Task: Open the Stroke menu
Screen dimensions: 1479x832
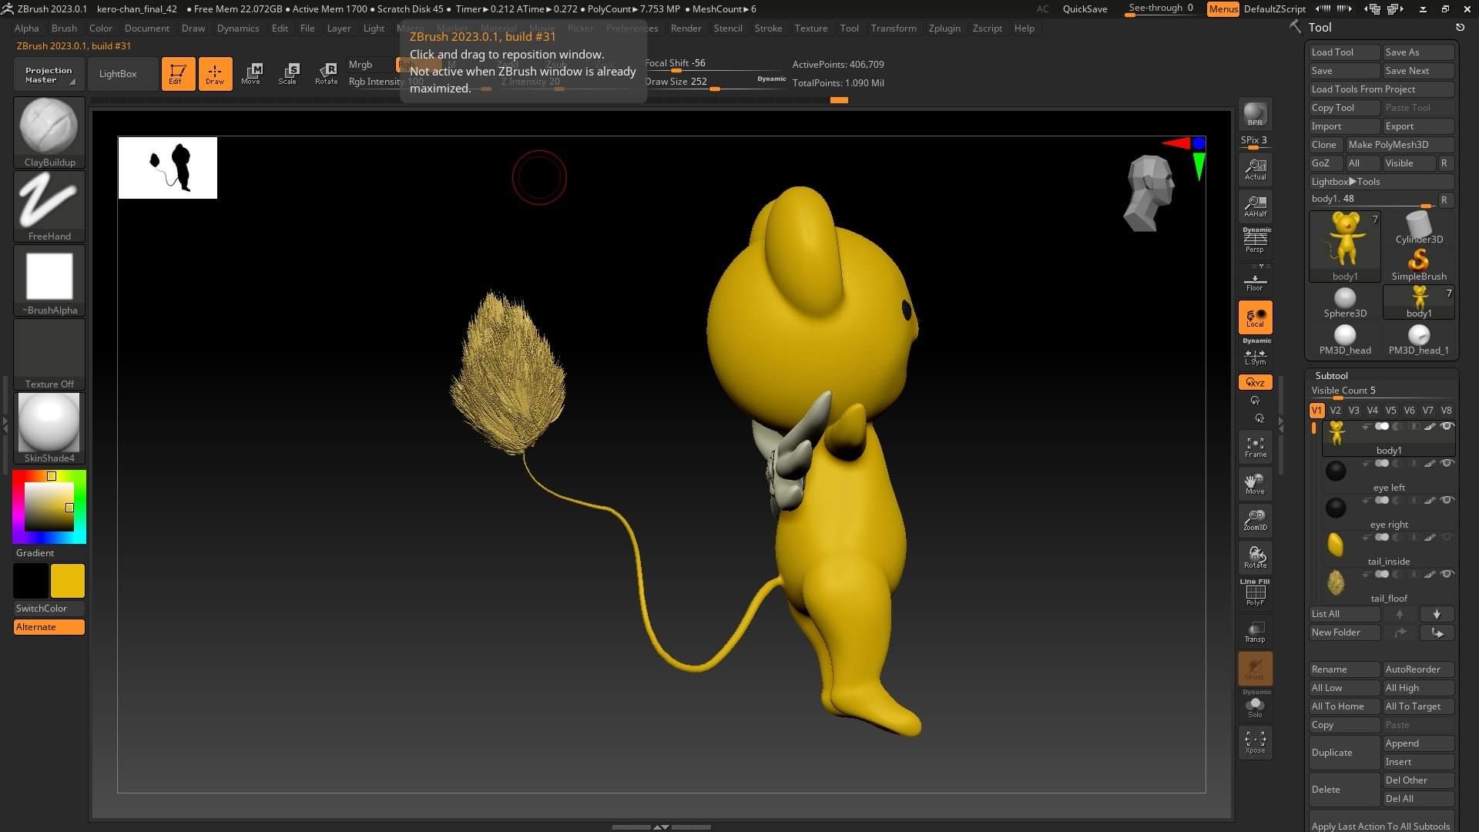Action: click(767, 29)
